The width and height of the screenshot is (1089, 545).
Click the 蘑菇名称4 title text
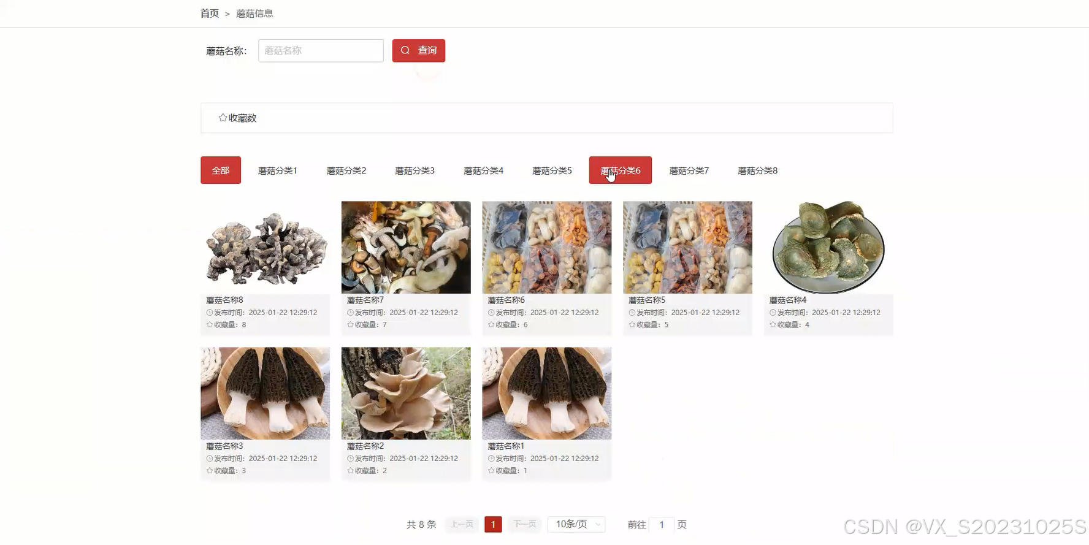[788, 300]
